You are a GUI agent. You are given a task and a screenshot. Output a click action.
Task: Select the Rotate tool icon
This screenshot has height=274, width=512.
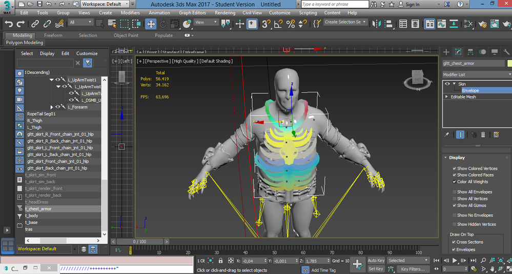click(x=162, y=24)
